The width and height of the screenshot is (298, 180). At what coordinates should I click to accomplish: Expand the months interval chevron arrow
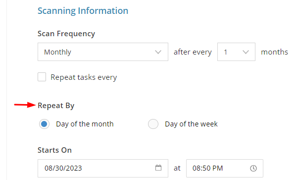(246, 52)
